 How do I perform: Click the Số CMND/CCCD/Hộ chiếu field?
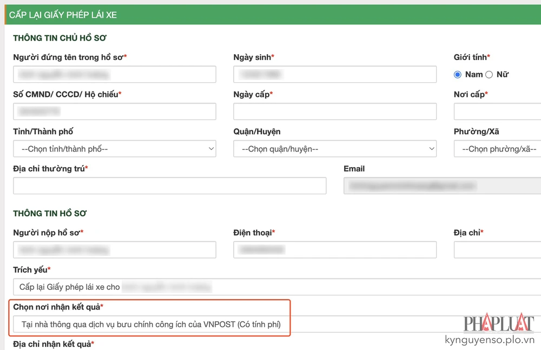click(114, 111)
